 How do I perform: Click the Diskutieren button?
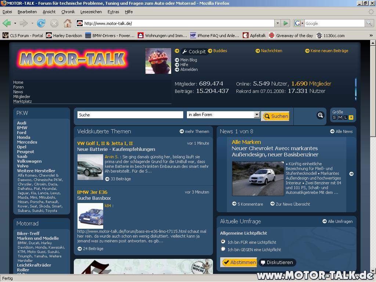tap(277, 262)
